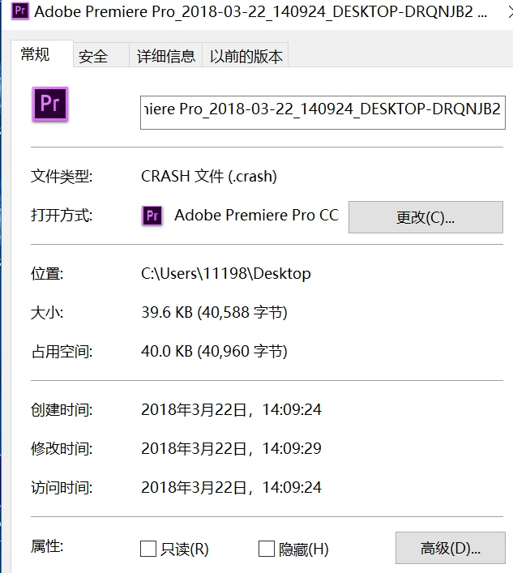Open the 详细信息 tab
This screenshot has height=573, width=513.
pyautogui.click(x=166, y=56)
